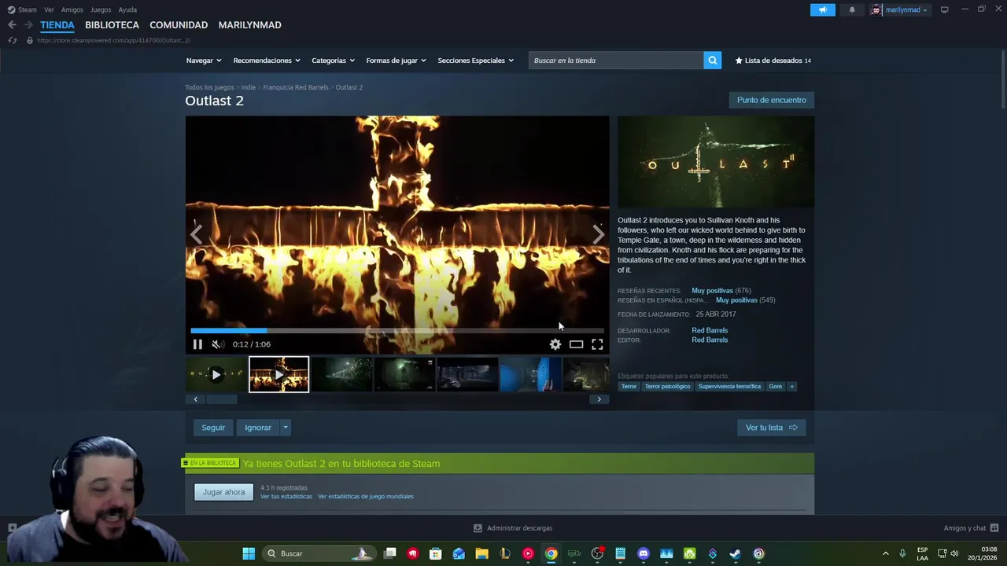
Task: Open the Supervivencia terrorífica tag
Action: [x=729, y=387]
